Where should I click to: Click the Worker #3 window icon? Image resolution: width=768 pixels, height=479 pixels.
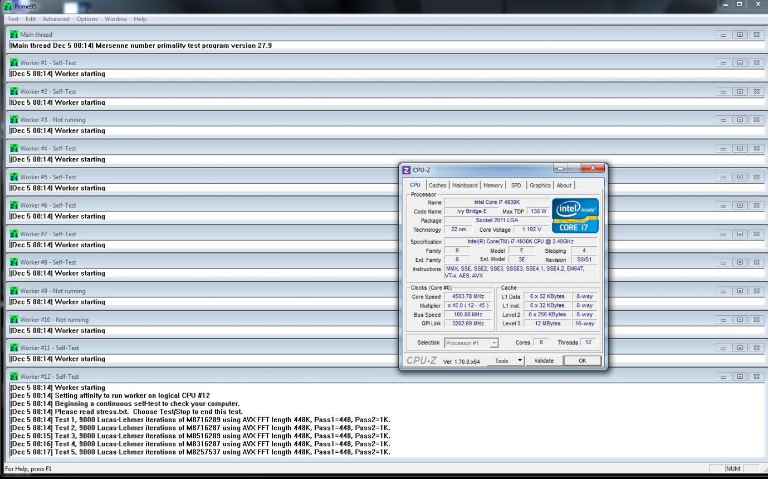[x=14, y=120]
